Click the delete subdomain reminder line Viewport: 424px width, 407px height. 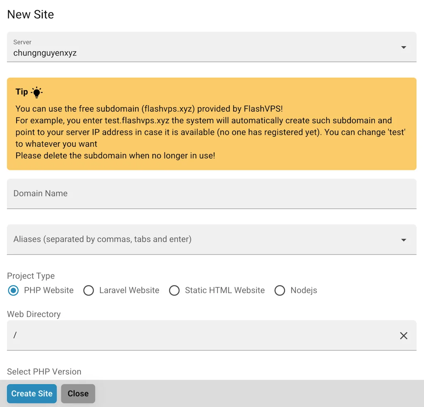tap(115, 156)
